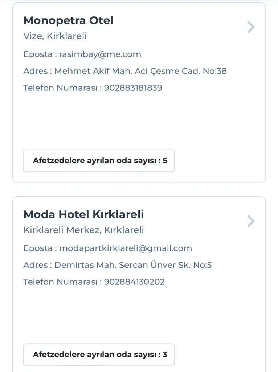Click the Adres label in Monopetra card
The image size is (278, 372).
point(36,71)
